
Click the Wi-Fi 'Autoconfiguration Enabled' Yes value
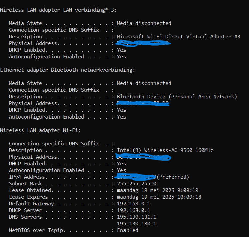[x=121, y=170]
